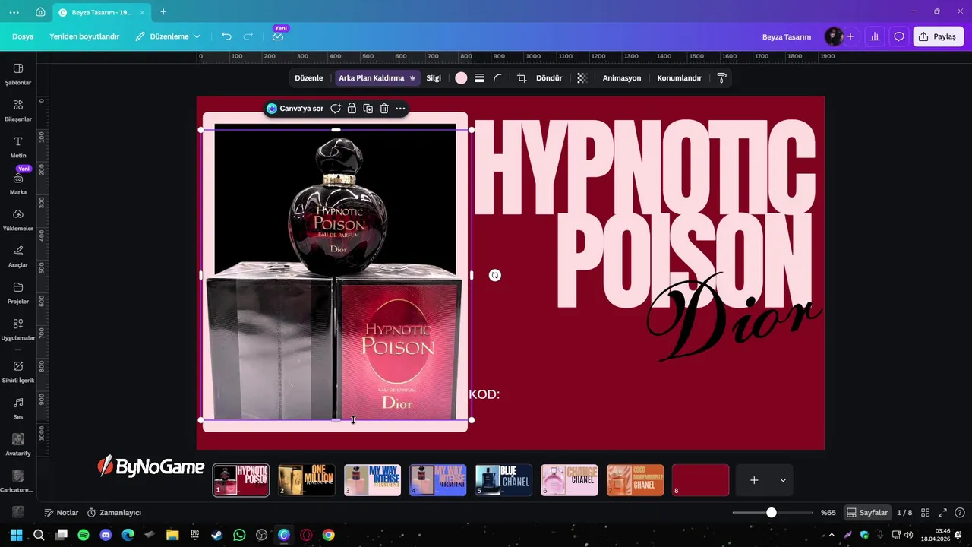
Task: Open the Dosya menu
Action: (23, 36)
